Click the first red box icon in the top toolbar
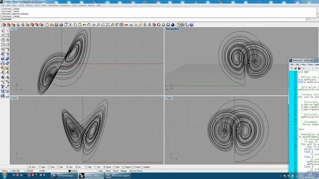The height and width of the screenshot is (179, 319). 4,25
